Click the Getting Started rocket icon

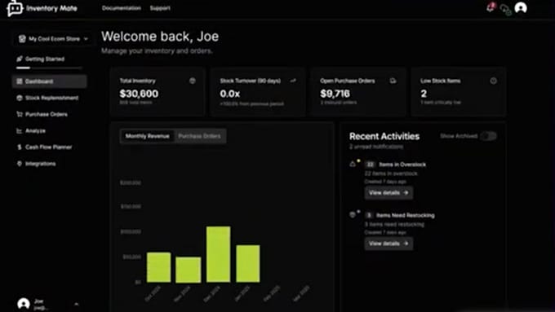pyautogui.click(x=20, y=59)
